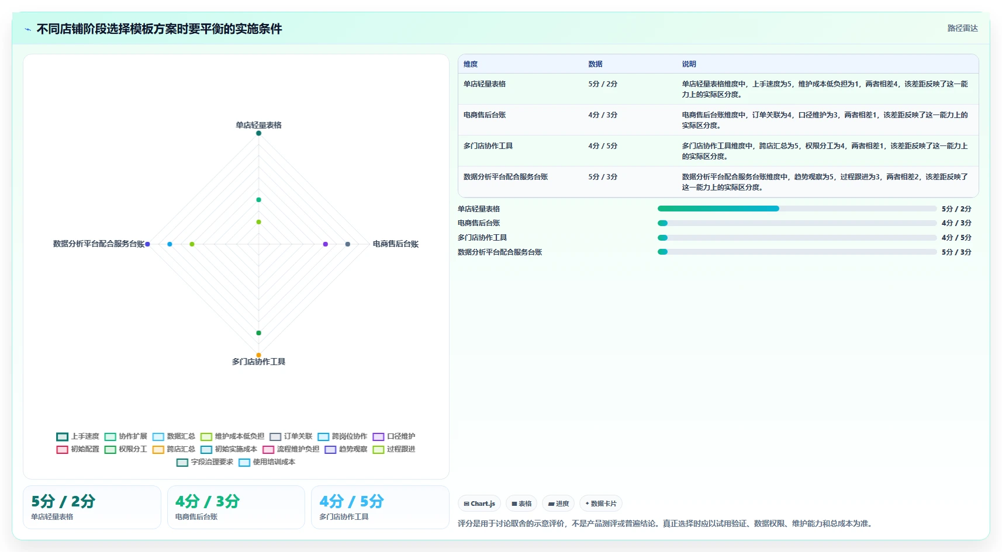Click the 电商售后台账 radar axis label
1002x552 pixels.
pyautogui.click(x=396, y=244)
